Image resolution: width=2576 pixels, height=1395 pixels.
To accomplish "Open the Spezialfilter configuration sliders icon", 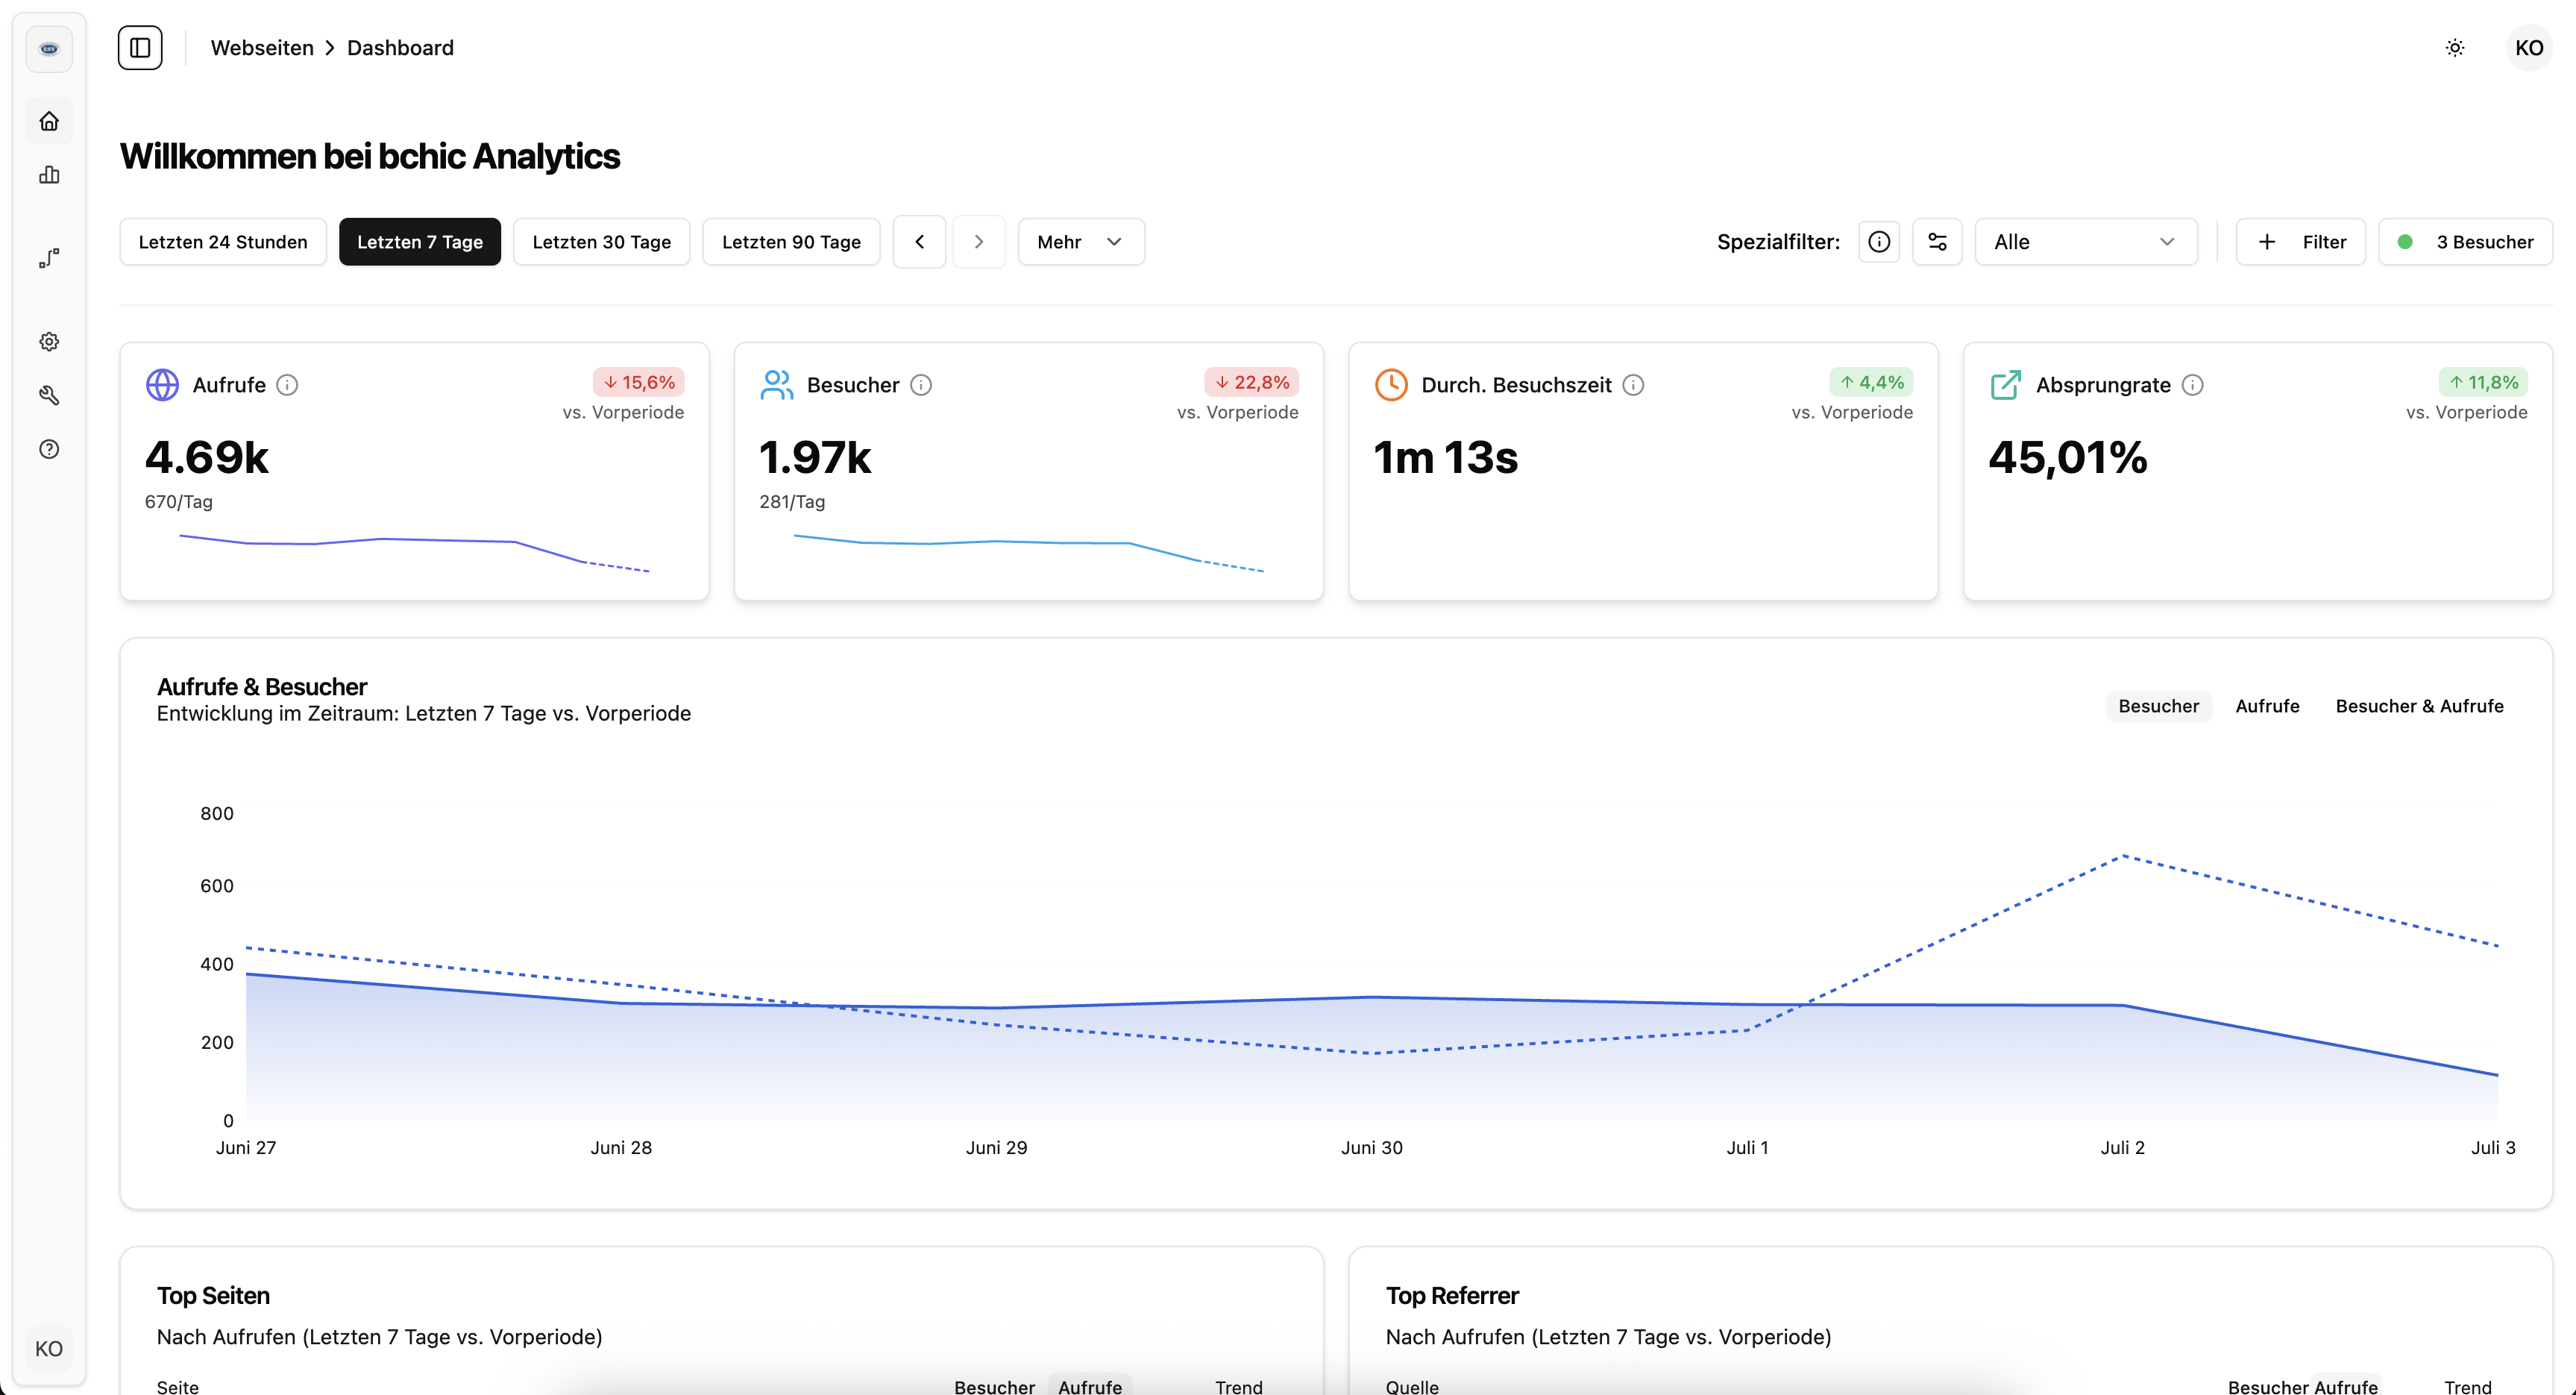I will (x=1938, y=241).
